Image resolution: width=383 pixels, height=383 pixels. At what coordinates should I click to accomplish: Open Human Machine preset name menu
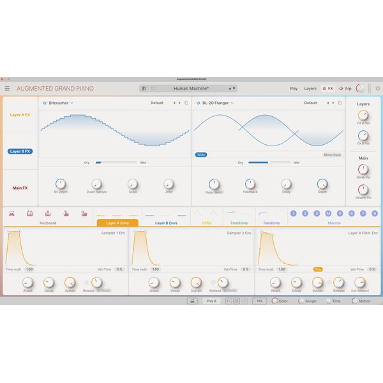coord(191,89)
